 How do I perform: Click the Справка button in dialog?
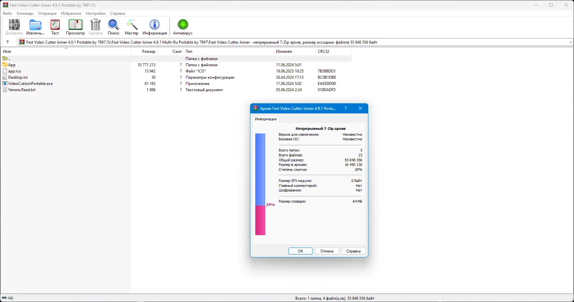pyautogui.click(x=353, y=251)
